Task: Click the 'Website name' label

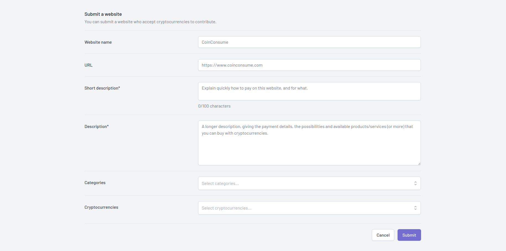Action: pos(98,42)
